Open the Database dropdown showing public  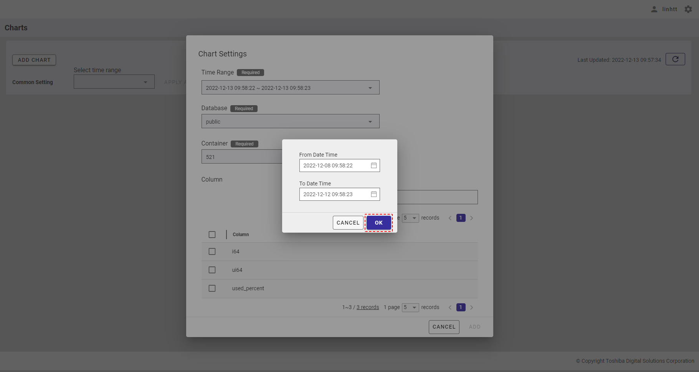point(370,122)
